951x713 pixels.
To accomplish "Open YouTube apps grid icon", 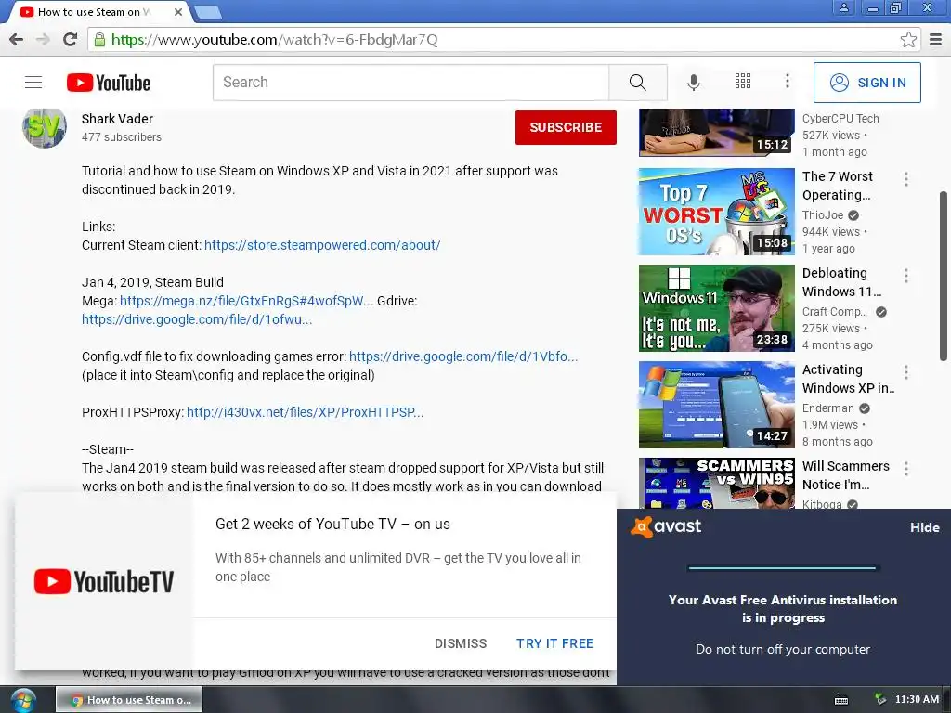I will click(743, 82).
